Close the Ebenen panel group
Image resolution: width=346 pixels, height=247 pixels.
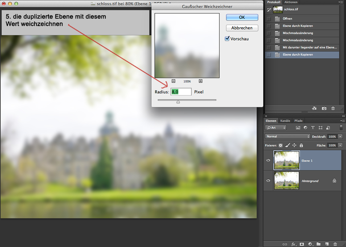coord(266,116)
